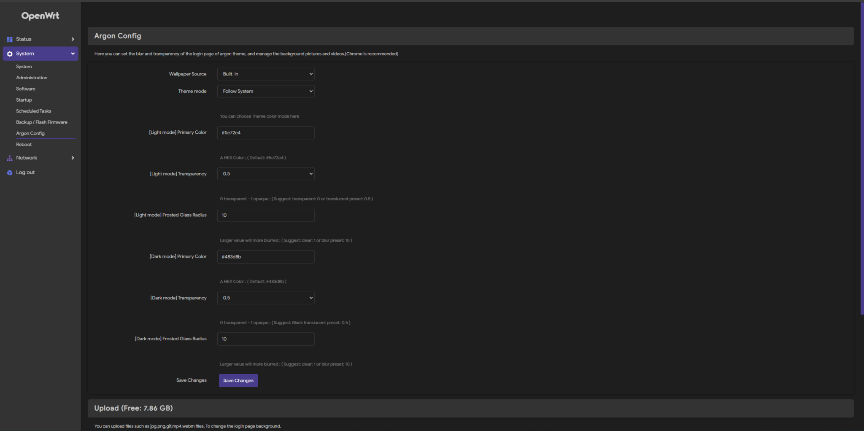Click the Log out cube icon
This screenshot has height=431, width=864.
pyautogui.click(x=10, y=172)
